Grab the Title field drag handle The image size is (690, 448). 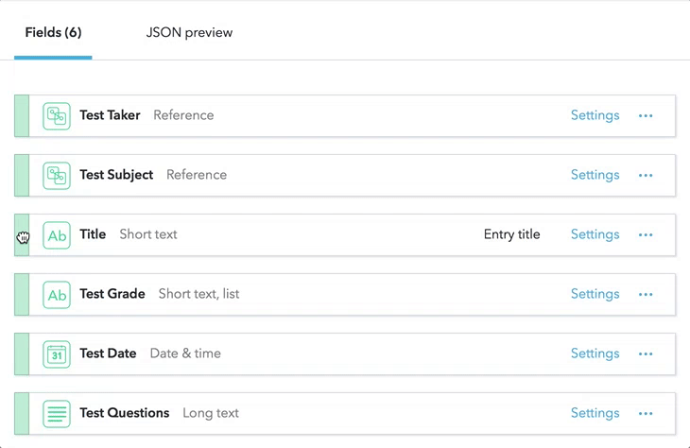click(22, 234)
